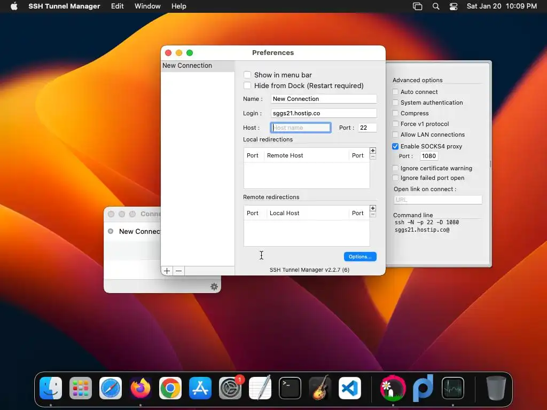Select New Connection in Preferences sidebar
The width and height of the screenshot is (547, 410).
coord(198,66)
